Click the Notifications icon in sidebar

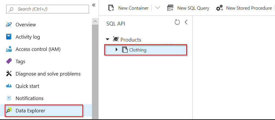coord(9,98)
